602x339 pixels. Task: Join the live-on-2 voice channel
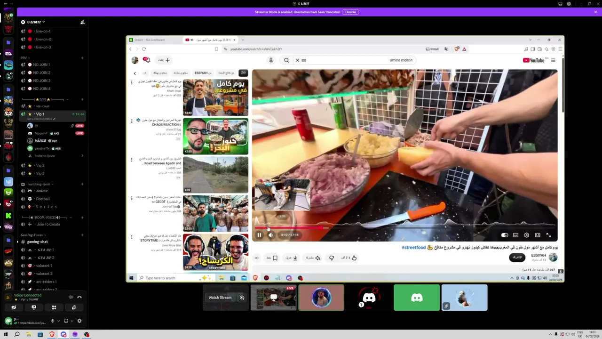[52, 39]
